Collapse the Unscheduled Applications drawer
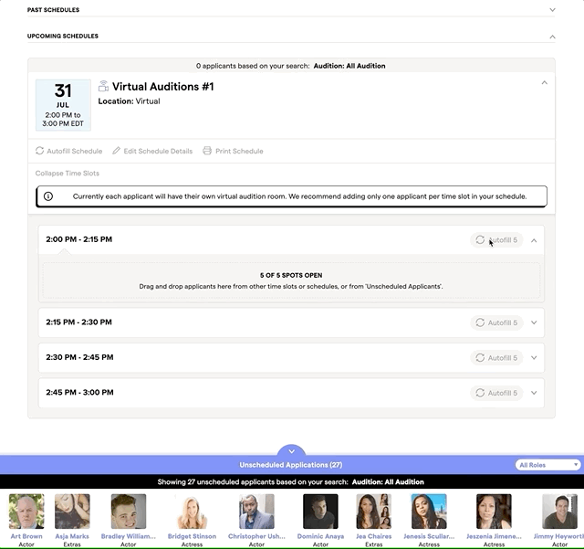This screenshot has width=584, height=549. pyautogui.click(x=291, y=450)
